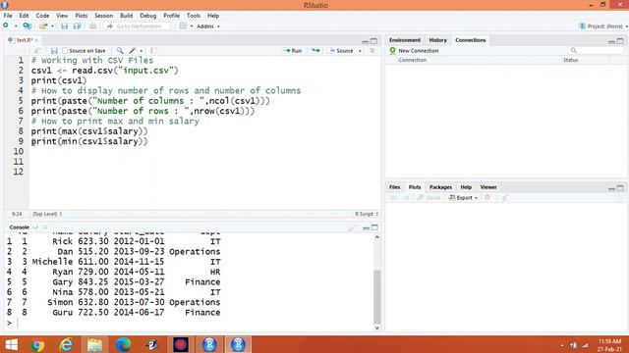Screen dimensions: 629x353
Task: Click the Run button
Action: 293,51
